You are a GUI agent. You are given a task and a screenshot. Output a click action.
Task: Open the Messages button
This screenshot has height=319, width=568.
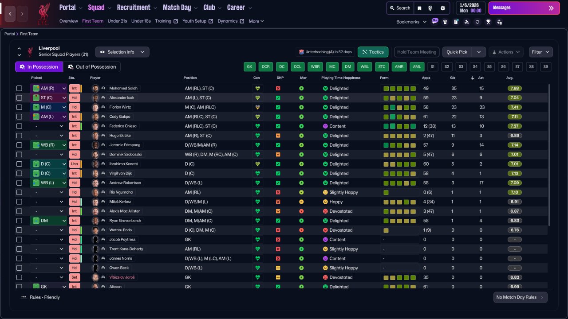pos(524,8)
